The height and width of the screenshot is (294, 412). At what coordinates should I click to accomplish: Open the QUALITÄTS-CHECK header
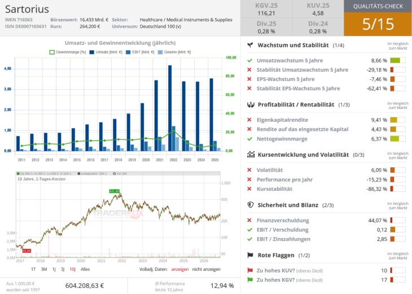(378, 6)
